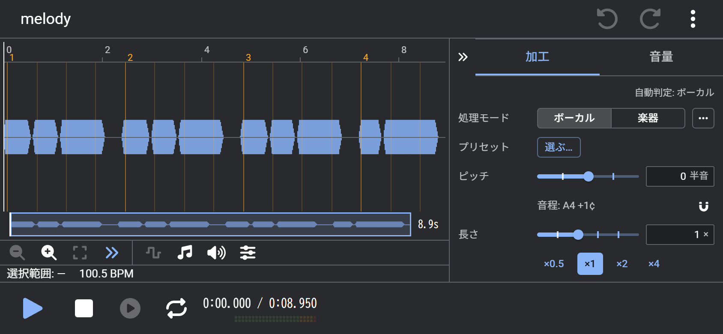Switch to the 音量 tab
Screen dimensions: 723x334
point(661,57)
